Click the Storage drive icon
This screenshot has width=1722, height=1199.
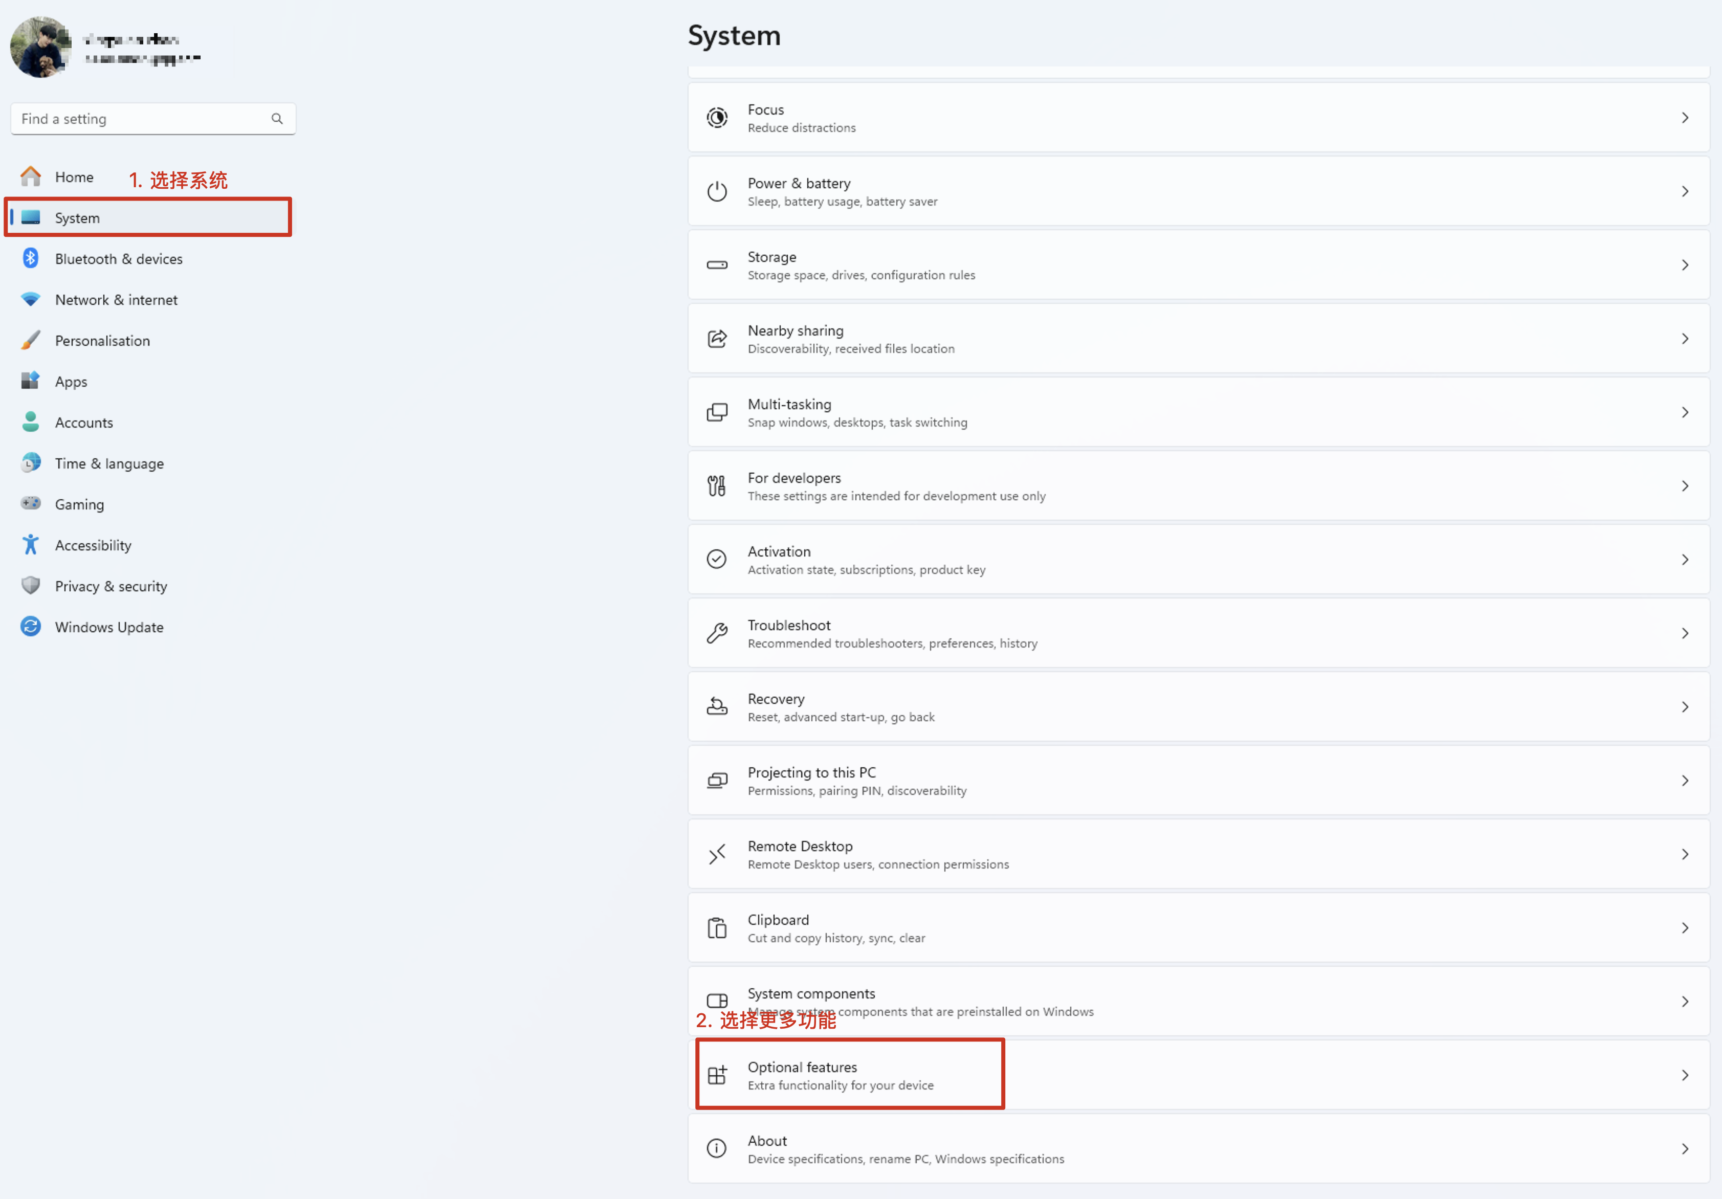coord(716,264)
